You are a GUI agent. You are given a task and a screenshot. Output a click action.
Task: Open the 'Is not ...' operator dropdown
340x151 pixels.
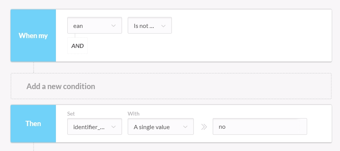(150, 25)
